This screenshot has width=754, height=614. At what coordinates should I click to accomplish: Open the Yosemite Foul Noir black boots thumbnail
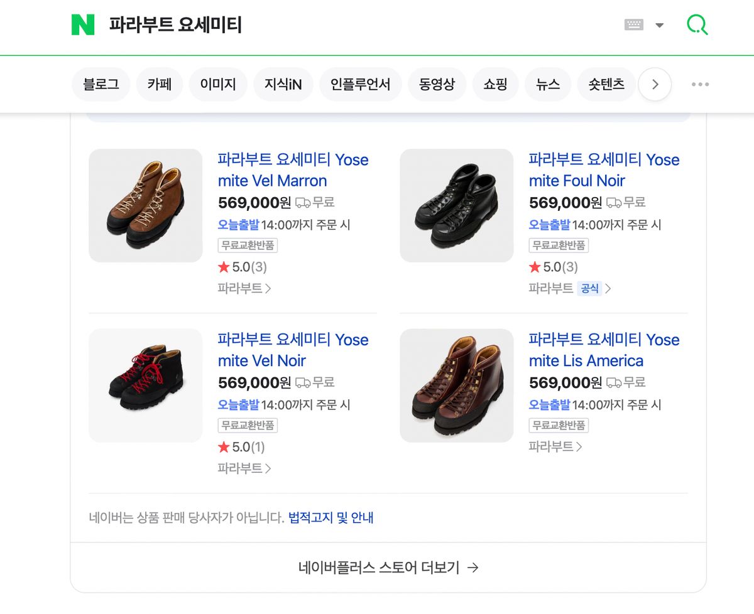pos(457,205)
